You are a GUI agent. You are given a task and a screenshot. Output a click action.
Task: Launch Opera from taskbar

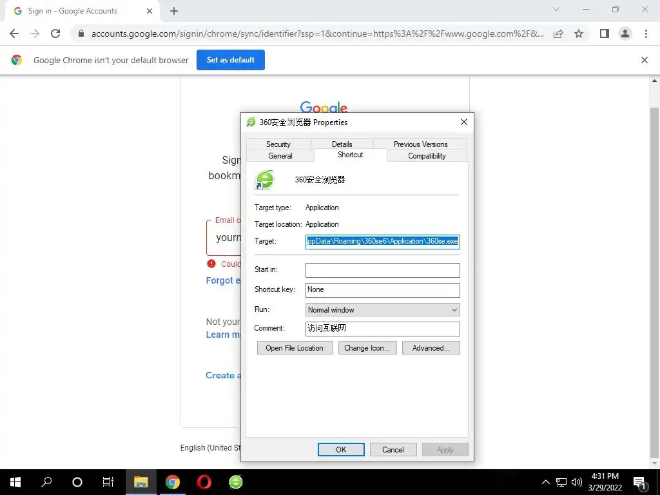pos(204,482)
